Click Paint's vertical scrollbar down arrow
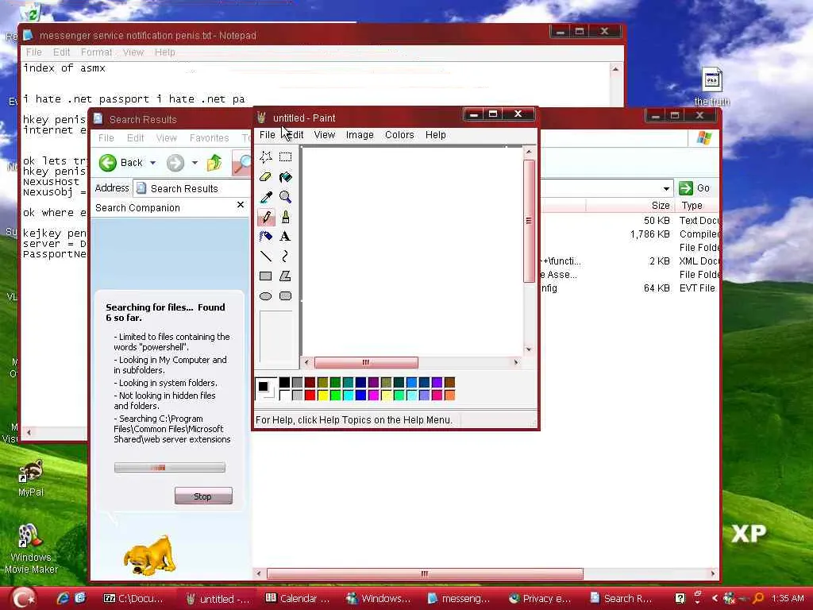 529,349
